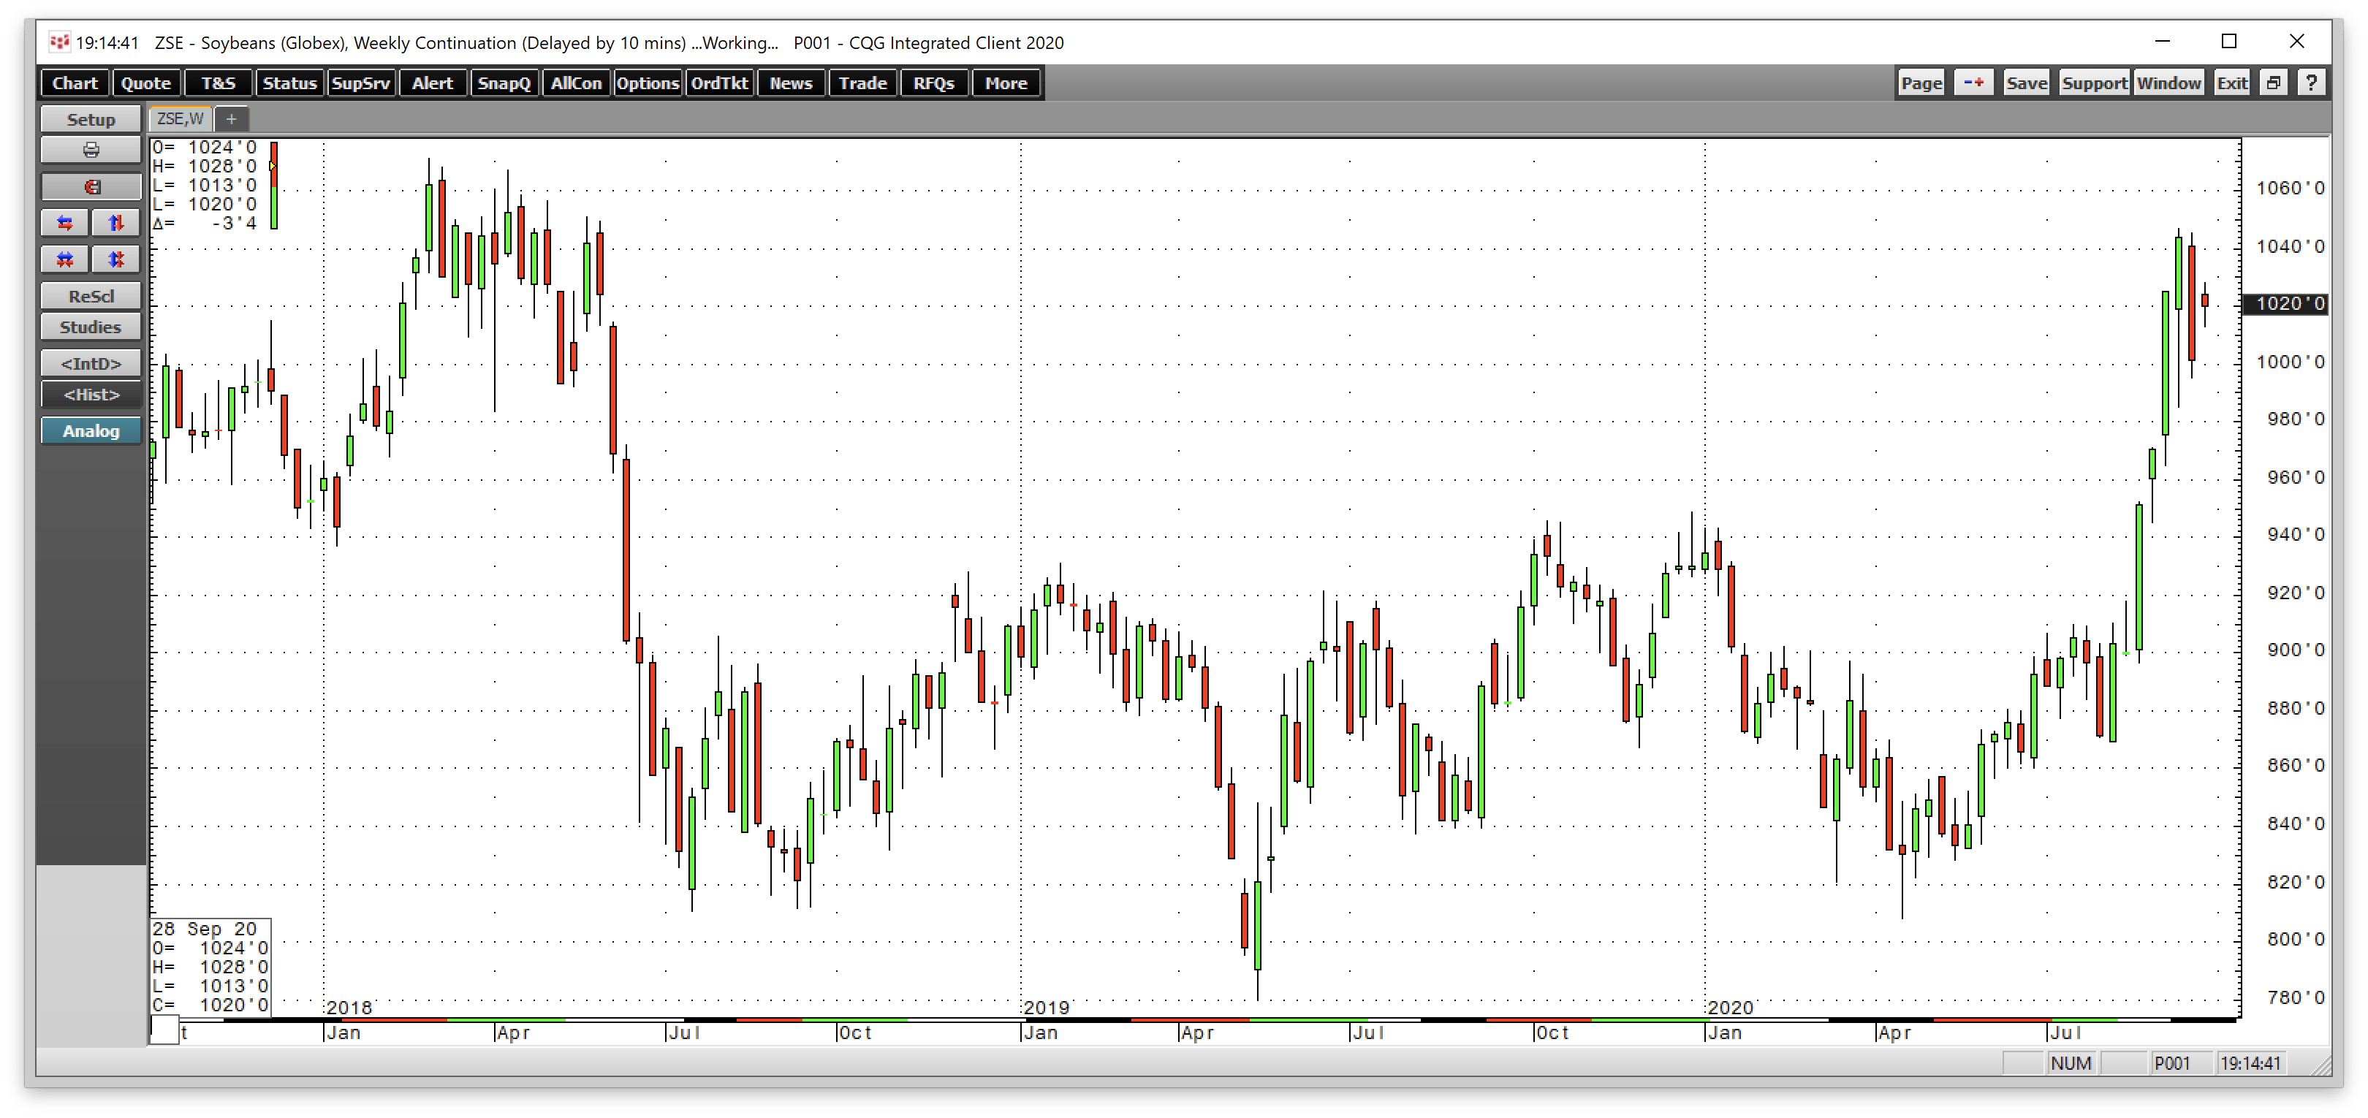Screen dimensions: 2368x1118
Task: Expand the More menu
Action: 1006,83
